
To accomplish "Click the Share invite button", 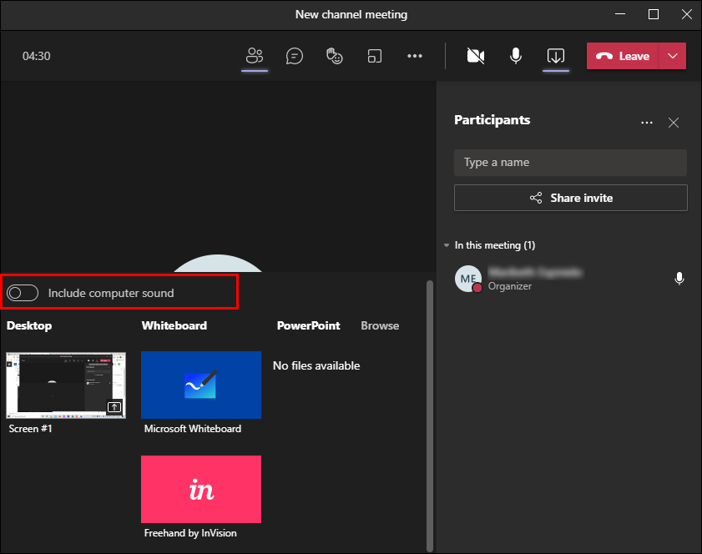I will pos(570,198).
